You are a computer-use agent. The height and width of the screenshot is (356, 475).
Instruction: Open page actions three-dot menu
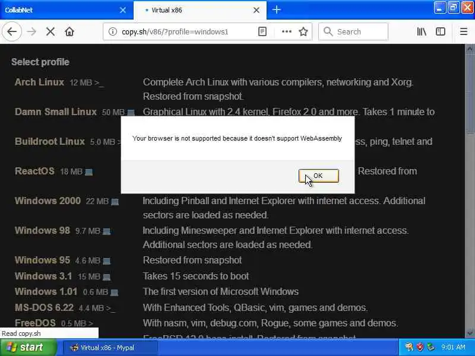click(287, 31)
